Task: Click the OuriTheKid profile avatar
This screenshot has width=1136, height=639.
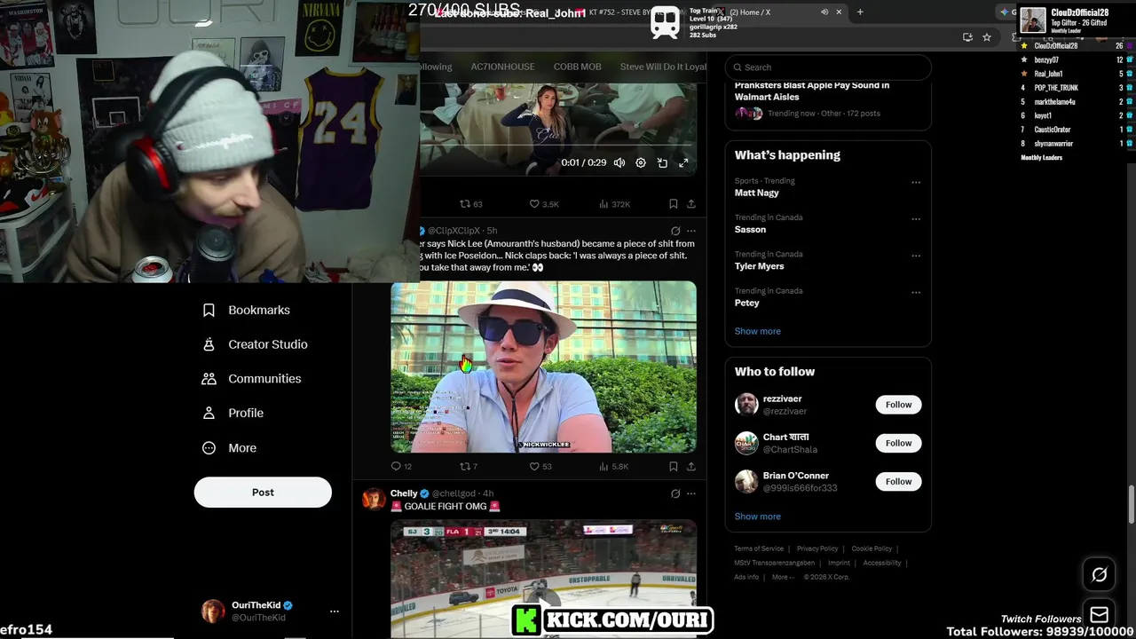Action: coord(213,611)
